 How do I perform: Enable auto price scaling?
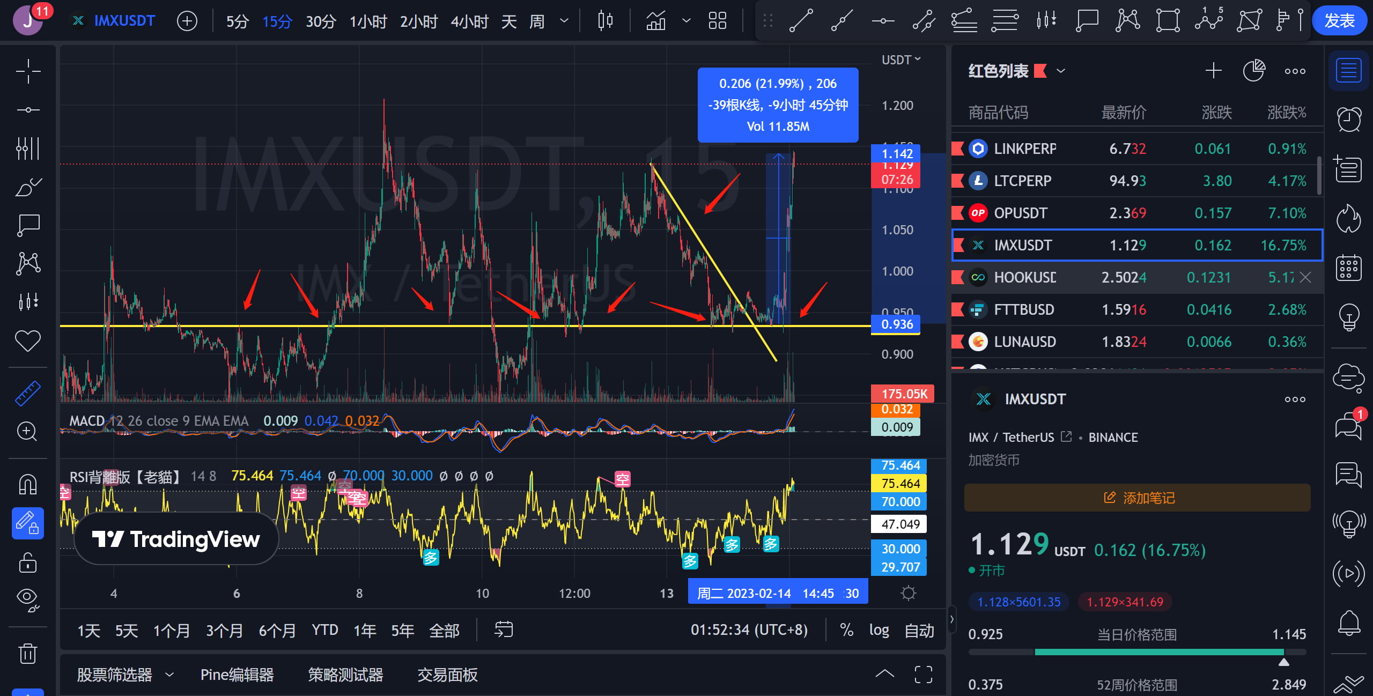pos(920,630)
